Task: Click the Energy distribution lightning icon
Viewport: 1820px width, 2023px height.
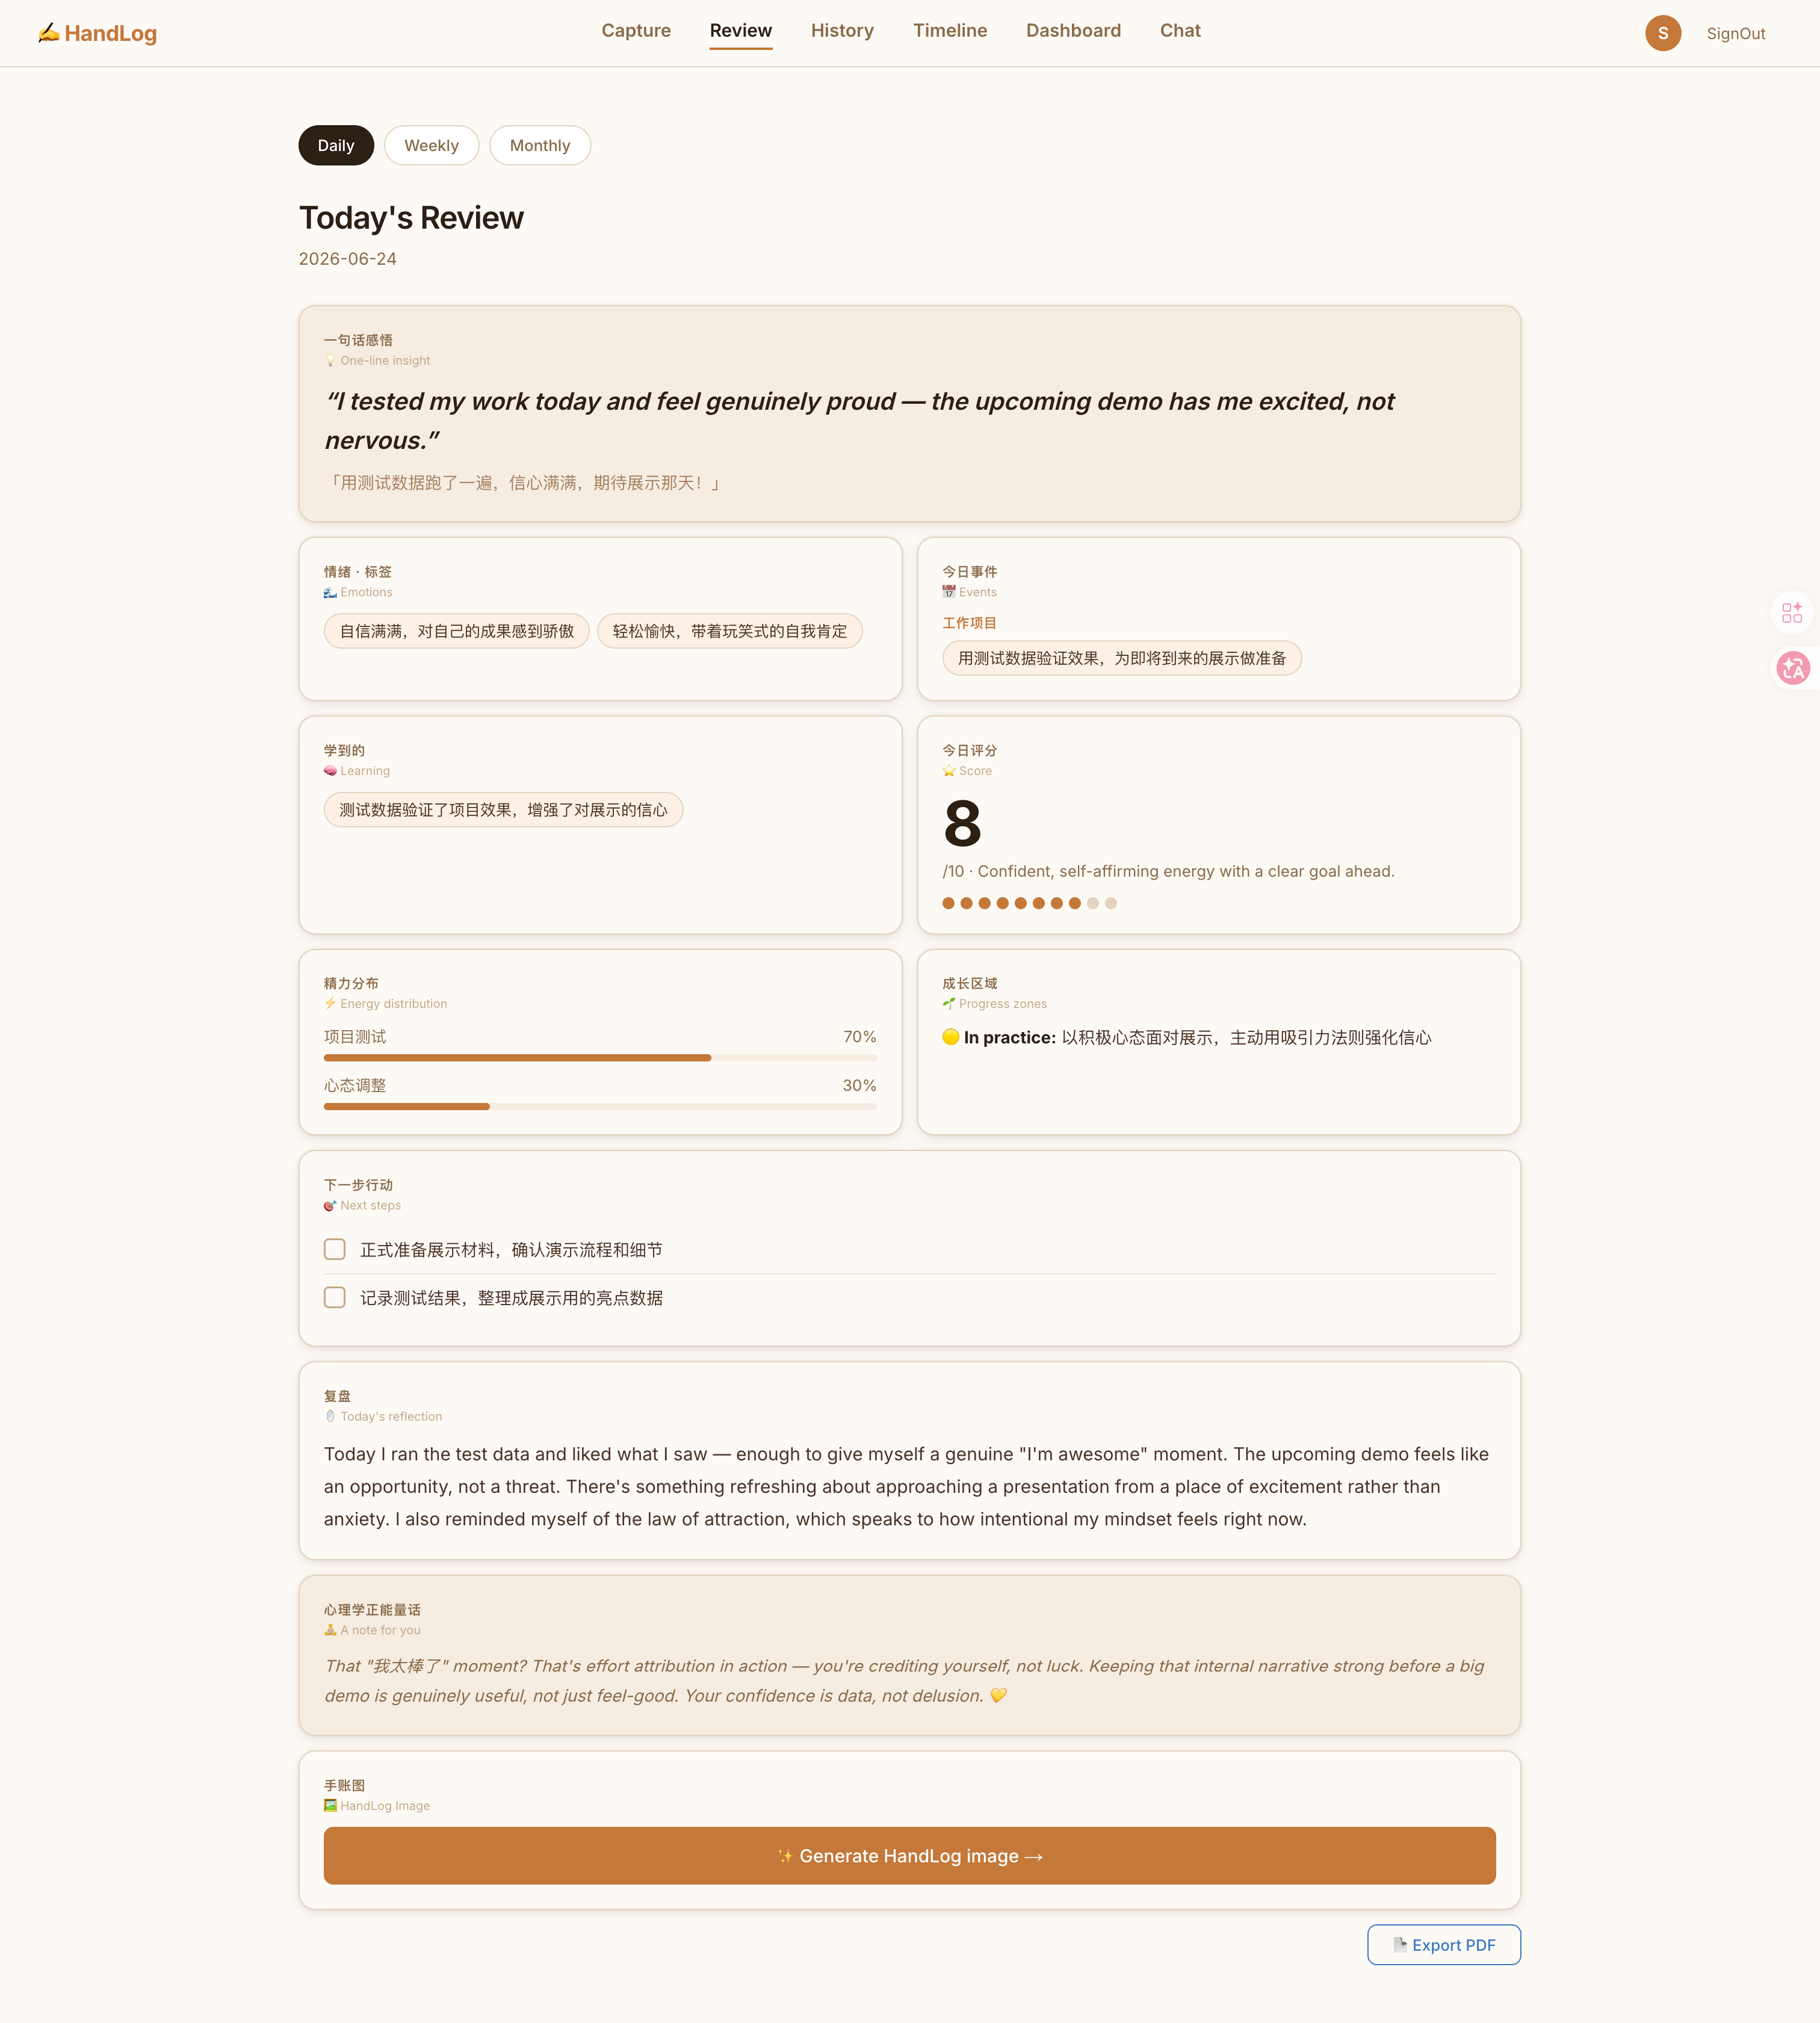Action: click(x=330, y=1004)
